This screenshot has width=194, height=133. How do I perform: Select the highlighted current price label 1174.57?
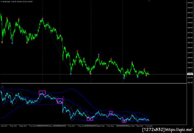click(x=190, y=74)
